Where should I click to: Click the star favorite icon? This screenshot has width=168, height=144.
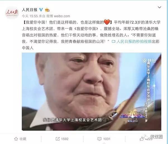click(16, 139)
